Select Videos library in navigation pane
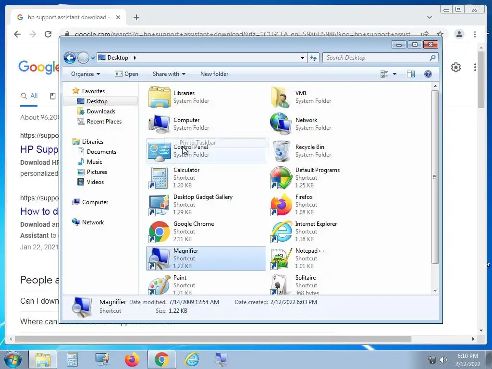Viewport: 492px width, 369px height. (95, 182)
